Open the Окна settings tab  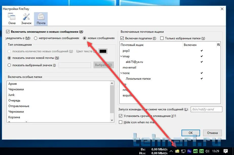coord(12,19)
